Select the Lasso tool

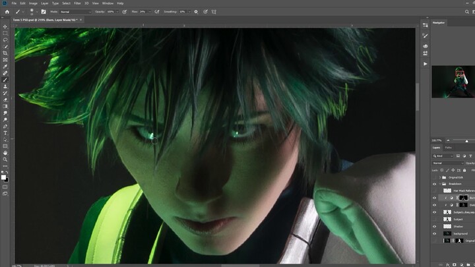click(5, 40)
